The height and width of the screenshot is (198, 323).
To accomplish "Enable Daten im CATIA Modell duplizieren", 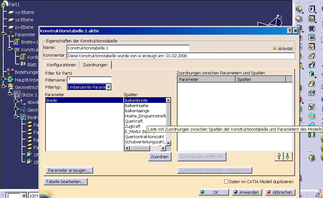I will (x=226, y=181).
